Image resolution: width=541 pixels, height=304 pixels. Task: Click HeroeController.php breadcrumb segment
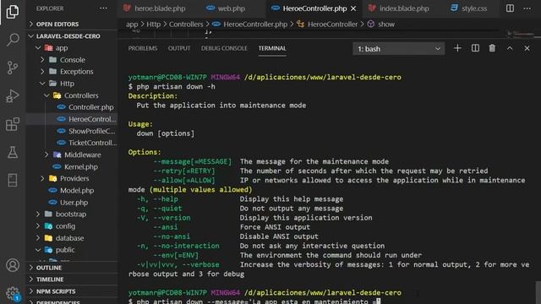[x=249, y=24]
